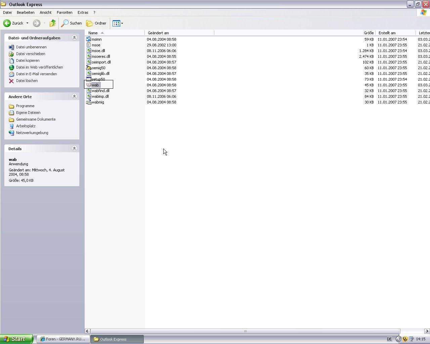Select the msoe.dll file icon

89,51
